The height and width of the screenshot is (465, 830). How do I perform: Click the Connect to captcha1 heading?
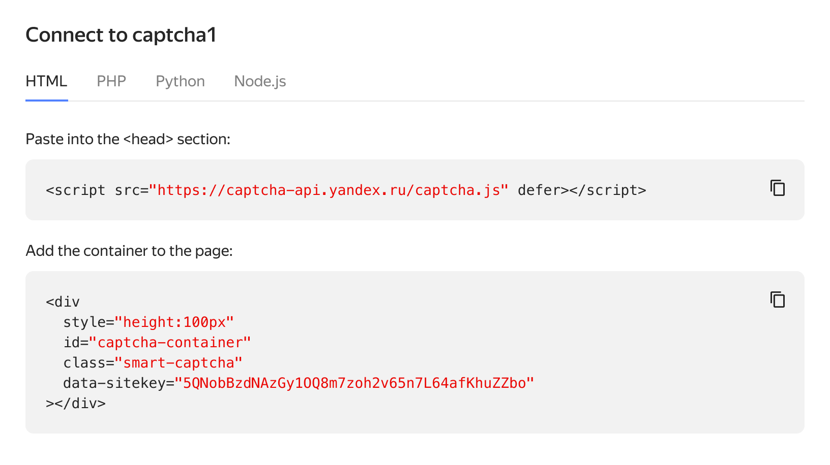(x=121, y=35)
